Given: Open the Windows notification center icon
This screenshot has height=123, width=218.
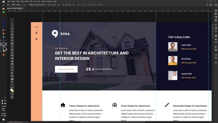Looking at the screenshot, I should [x=3, y=120].
